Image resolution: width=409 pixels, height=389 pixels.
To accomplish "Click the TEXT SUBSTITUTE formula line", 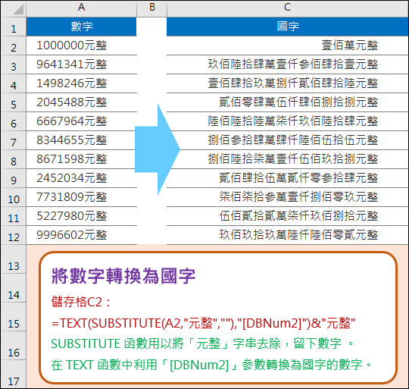I will coord(203,323).
